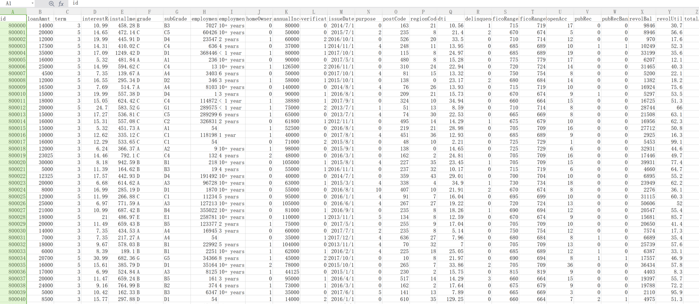699x304 pixels.
Task: Click issue date cell 2012/11/1
Action: pos(341,121)
